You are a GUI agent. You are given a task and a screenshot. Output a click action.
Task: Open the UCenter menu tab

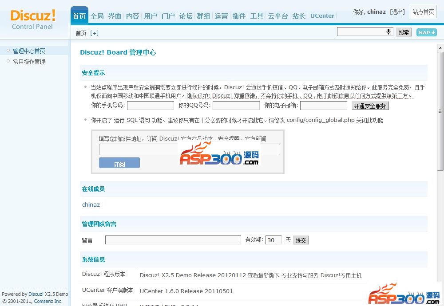click(x=322, y=16)
